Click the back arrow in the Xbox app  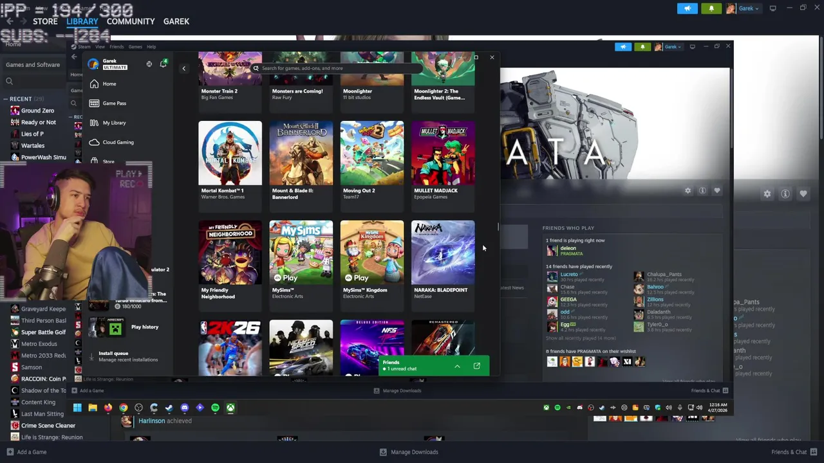[x=183, y=68]
